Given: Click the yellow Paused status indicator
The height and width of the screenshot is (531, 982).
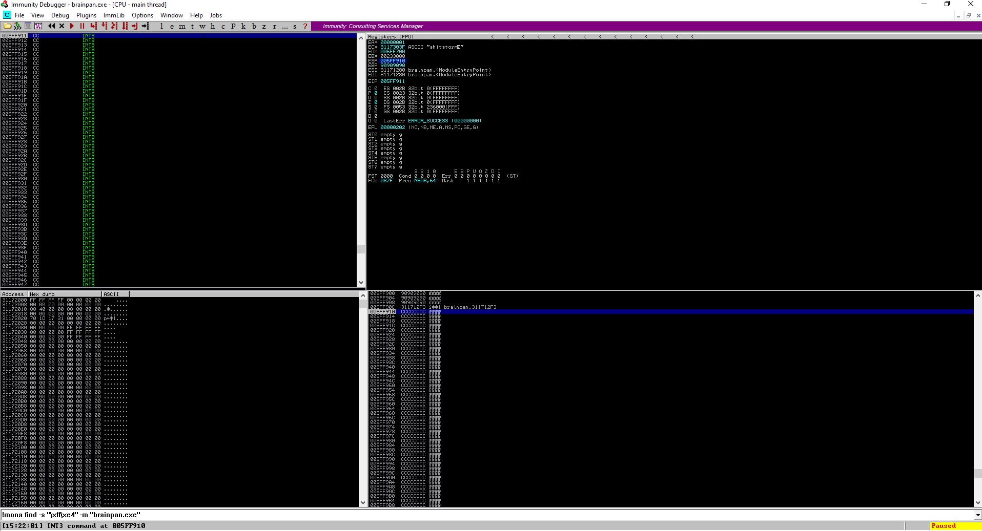Looking at the screenshot, I should [944, 525].
